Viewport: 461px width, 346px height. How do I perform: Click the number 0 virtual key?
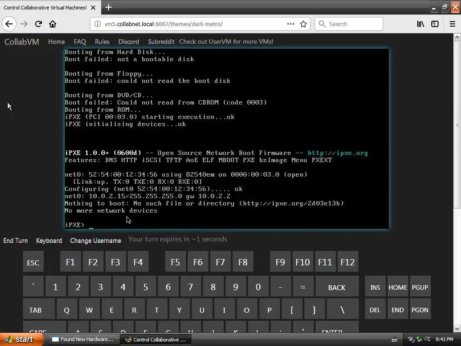coord(258,286)
